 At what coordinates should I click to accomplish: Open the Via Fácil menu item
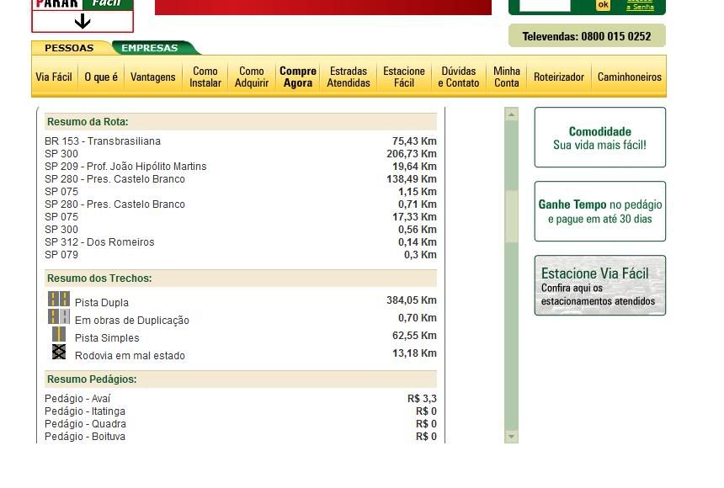54,77
